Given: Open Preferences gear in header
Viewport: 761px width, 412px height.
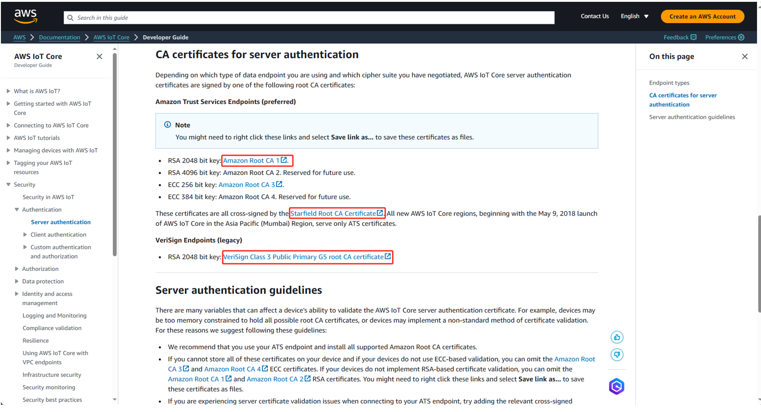Looking at the screenshot, I should (x=741, y=37).
